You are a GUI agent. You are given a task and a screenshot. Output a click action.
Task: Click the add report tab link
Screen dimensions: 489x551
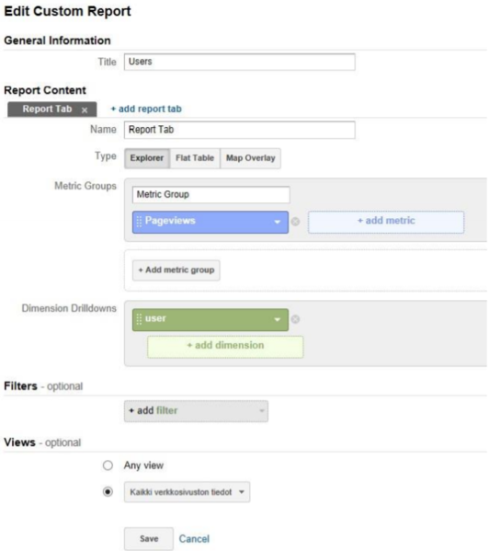pos(146,109)
